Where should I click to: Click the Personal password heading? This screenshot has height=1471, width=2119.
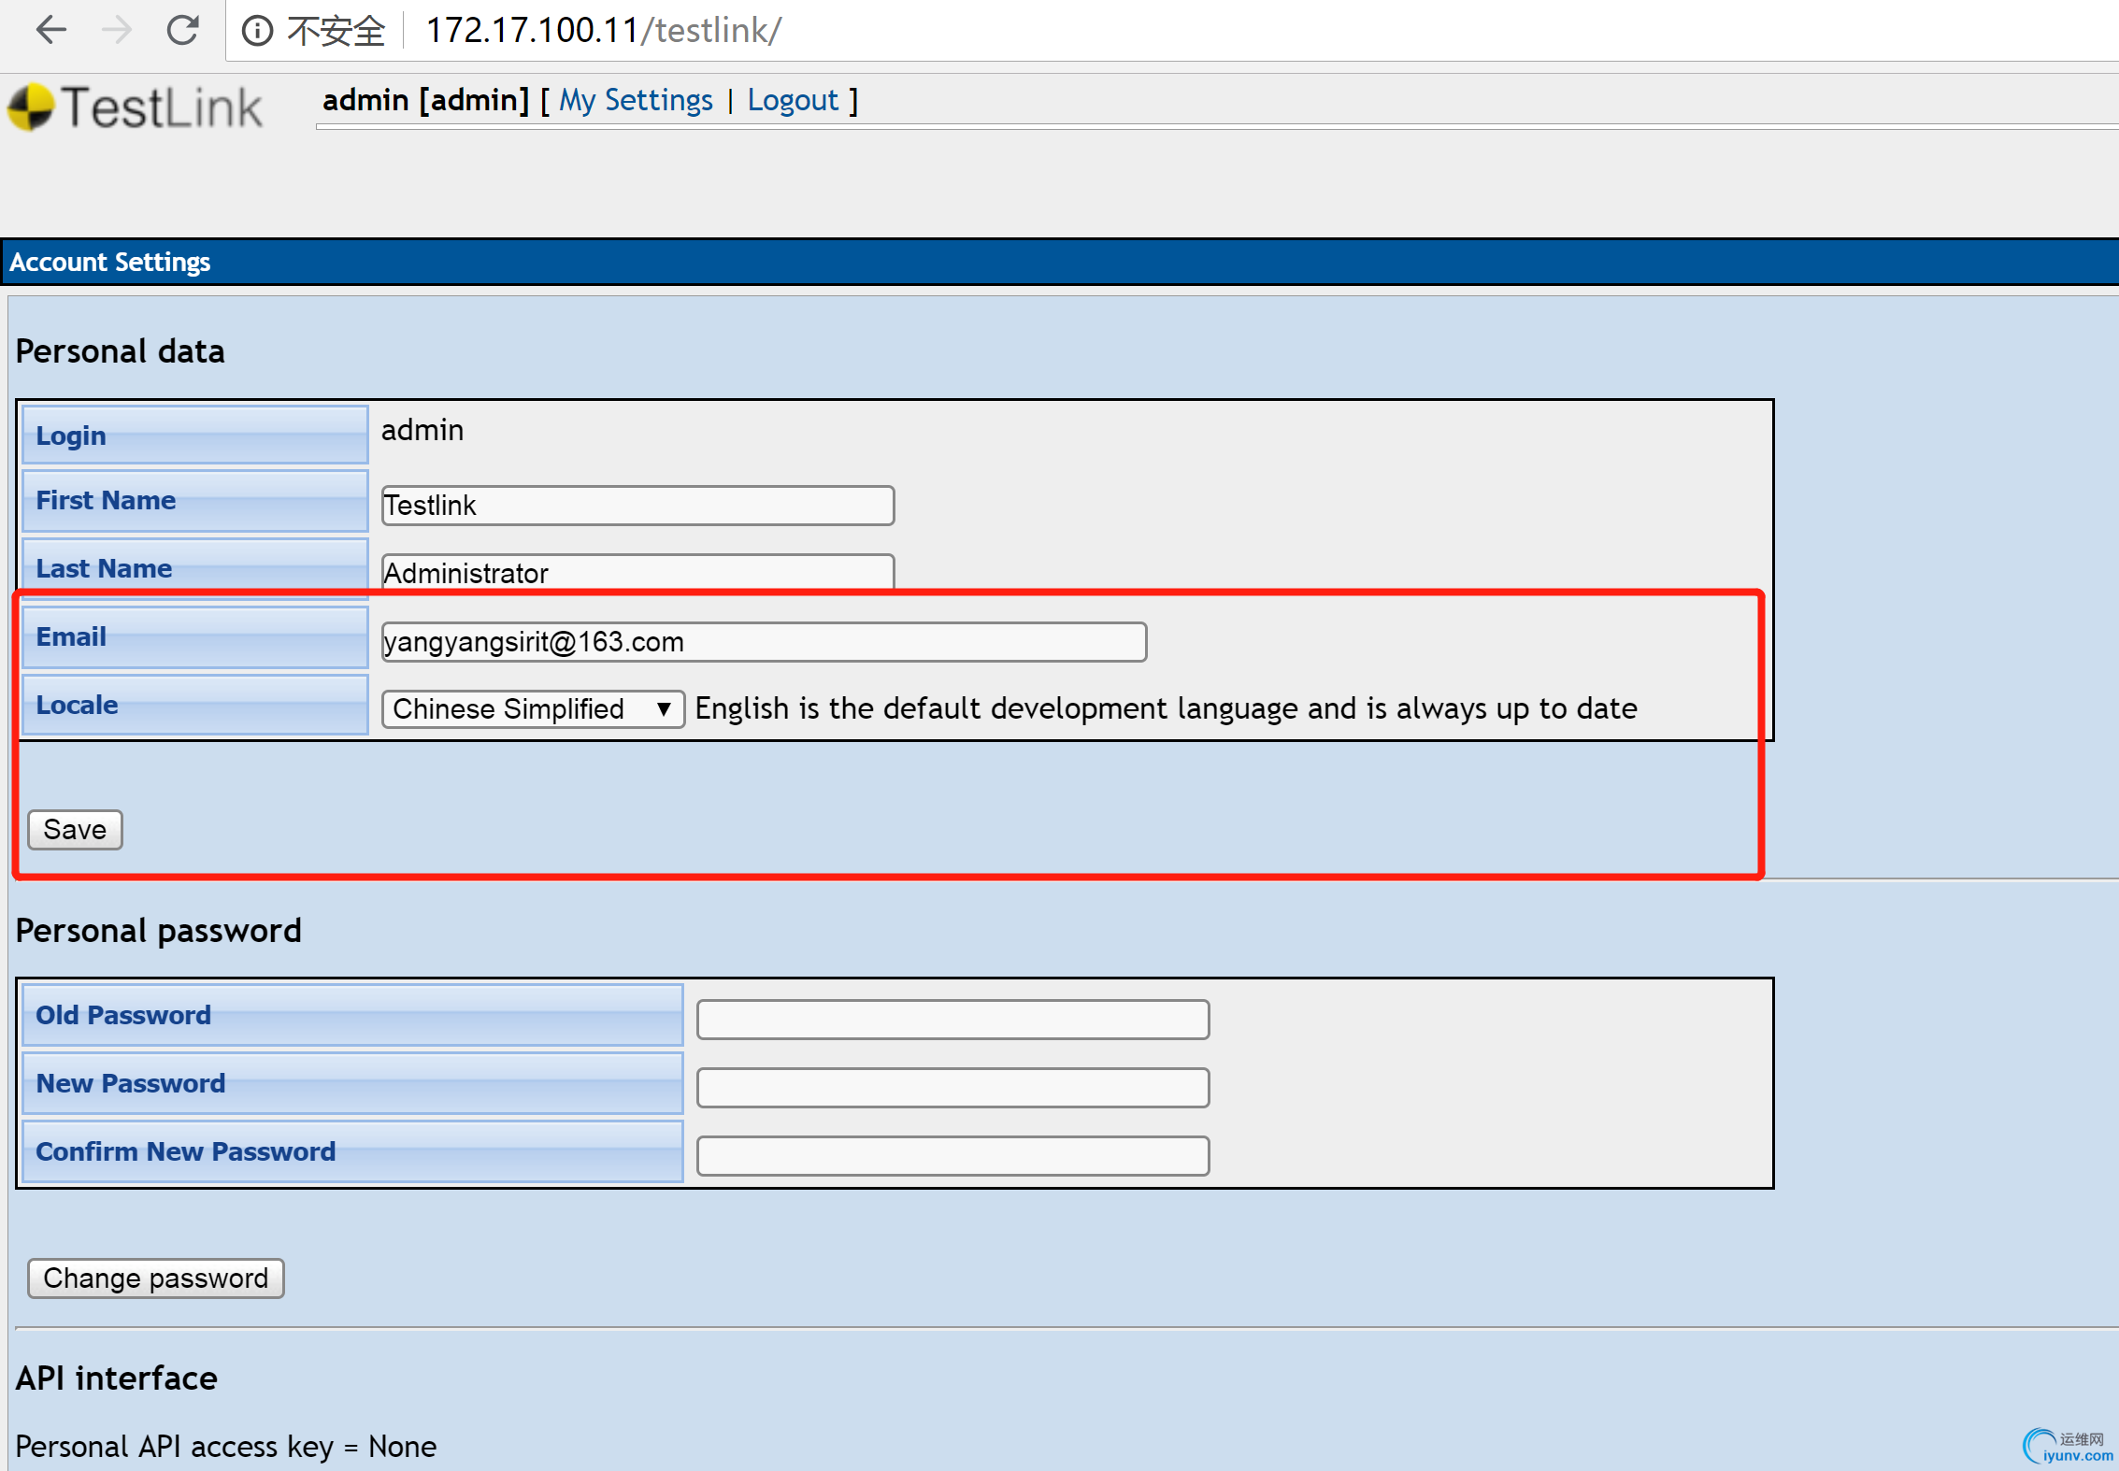(159, 931)
